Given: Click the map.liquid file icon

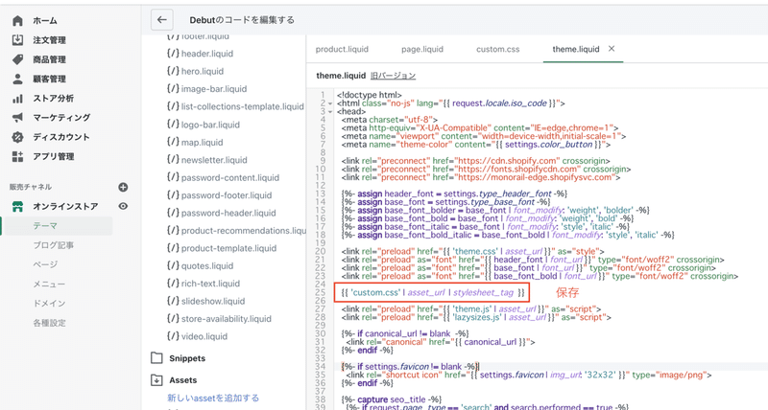Looking at the screenshot, I should (173, 142).
